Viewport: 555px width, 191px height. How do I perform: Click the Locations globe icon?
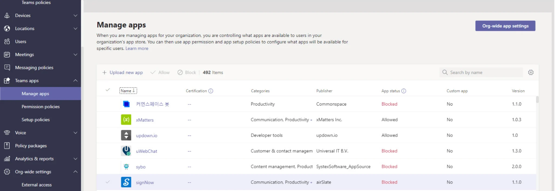pyautogui.click(x=7, y=28)
